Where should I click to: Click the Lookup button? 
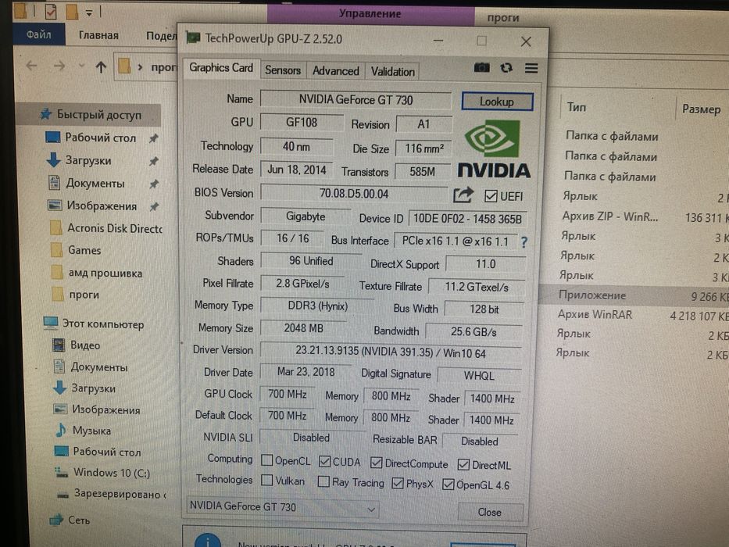(x=497, y=102)
